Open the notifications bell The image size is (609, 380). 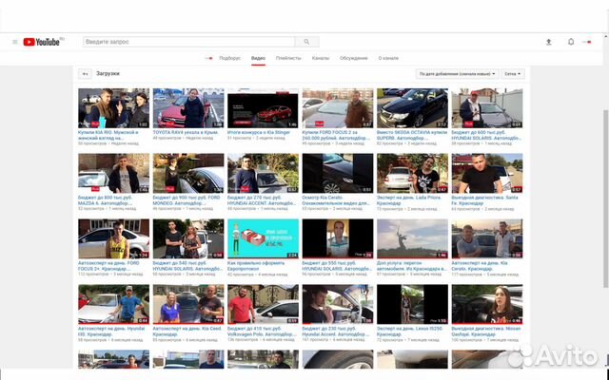click(x=571, y=42)
